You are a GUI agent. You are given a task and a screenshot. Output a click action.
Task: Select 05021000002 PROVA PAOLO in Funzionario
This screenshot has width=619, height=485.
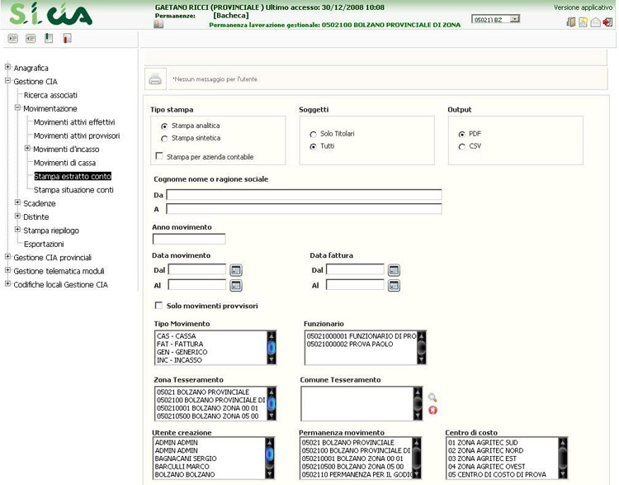pyautogui.click(x=350, y=345)
